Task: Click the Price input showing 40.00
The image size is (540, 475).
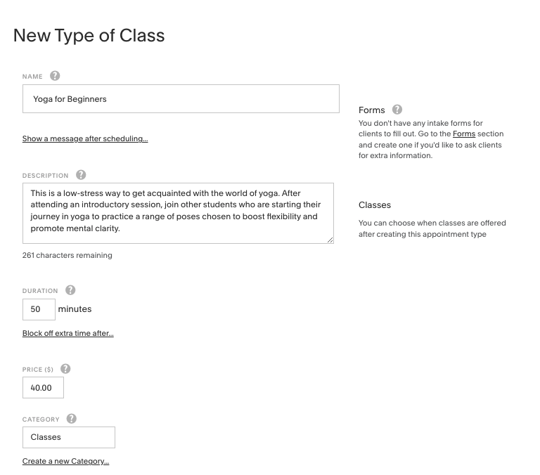Action: click(x=43, y=387)
